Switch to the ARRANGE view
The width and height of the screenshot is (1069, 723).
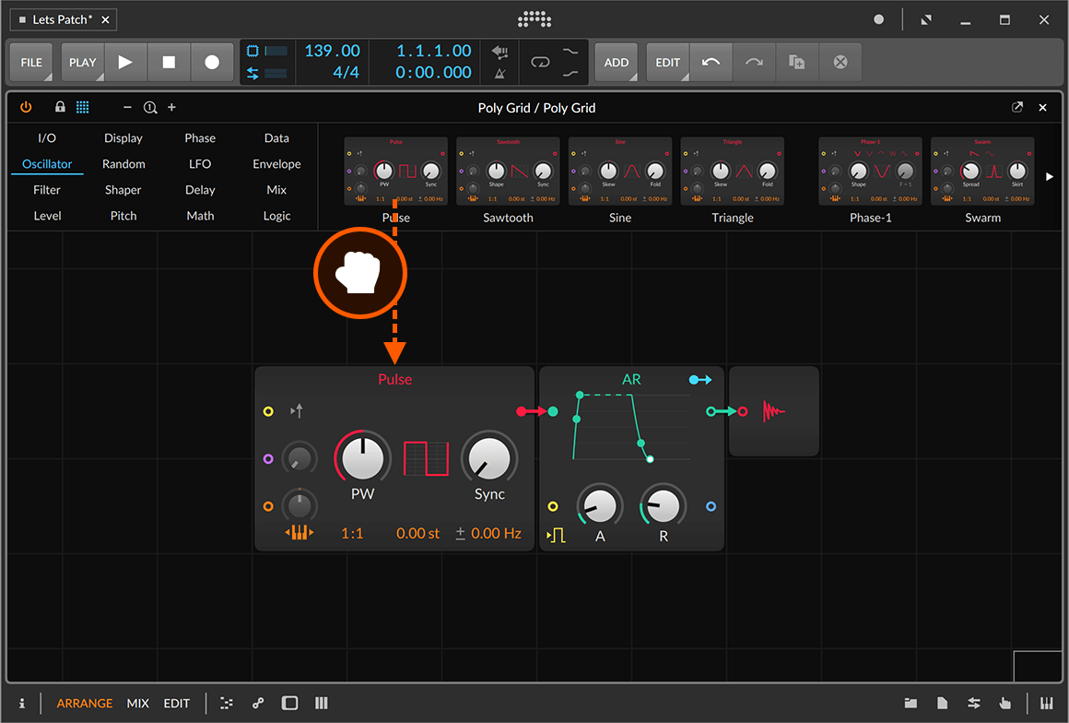[85, 703]
